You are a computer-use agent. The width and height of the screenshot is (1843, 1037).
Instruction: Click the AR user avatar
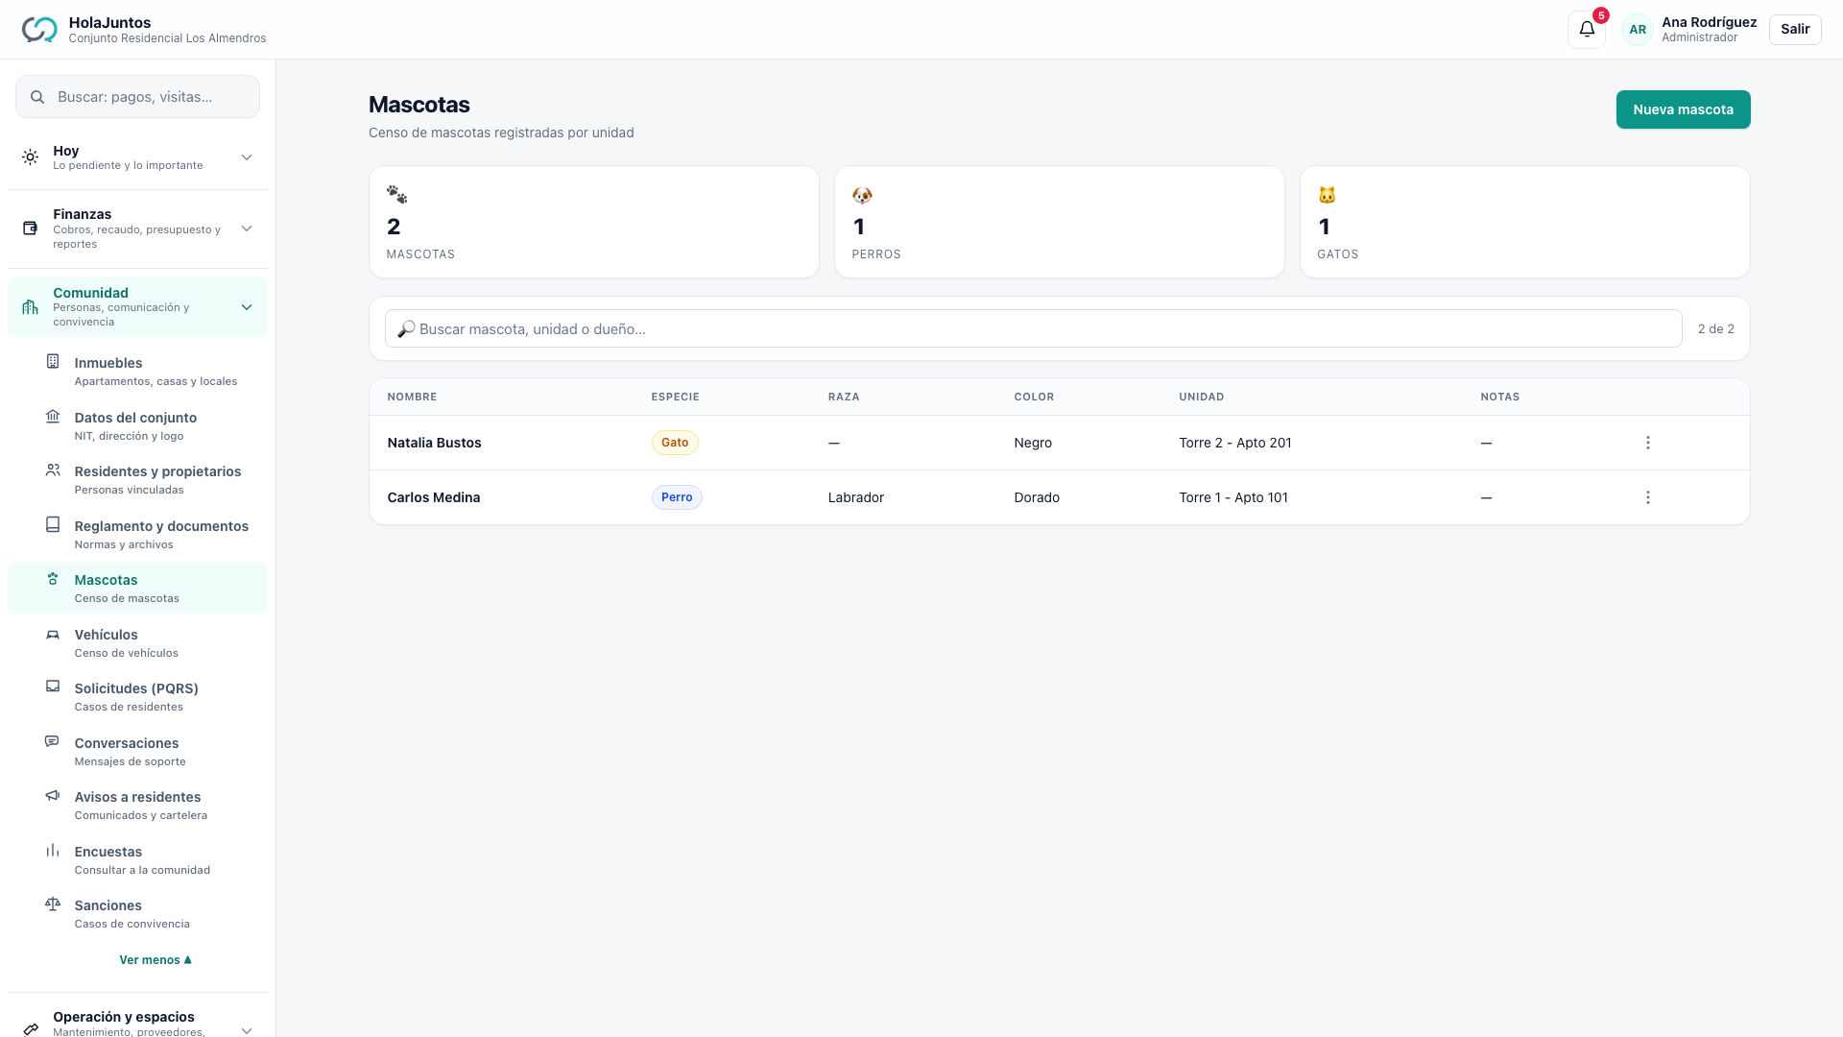1638,30
